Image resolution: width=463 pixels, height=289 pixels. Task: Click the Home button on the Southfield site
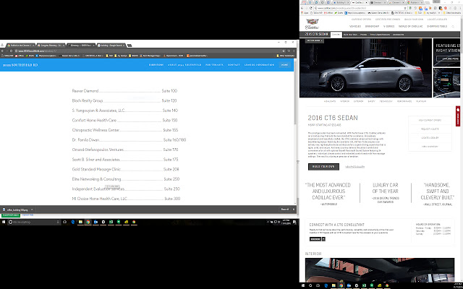pyautogui.click(x=284, y=65)
